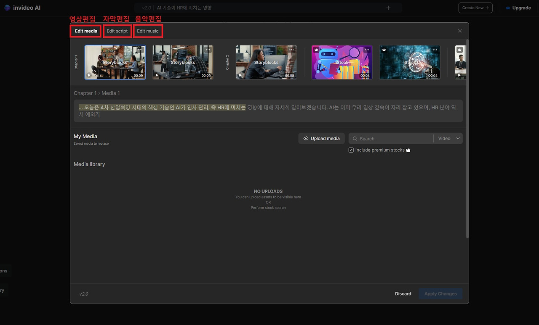Open more options on the robot illustration clip

[367, 50]
